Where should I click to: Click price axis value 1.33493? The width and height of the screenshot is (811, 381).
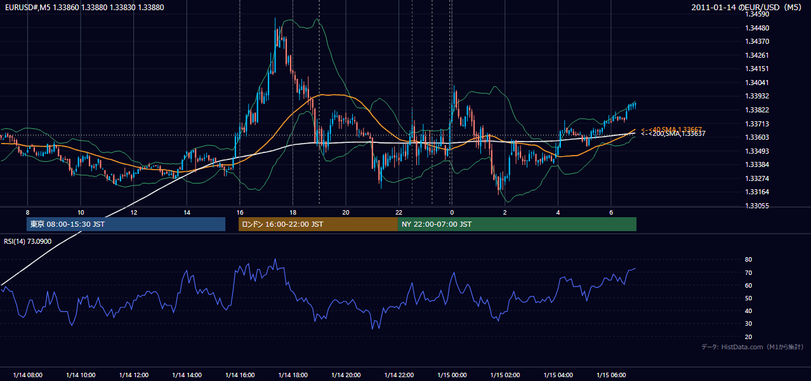click(x=757, y=151)
